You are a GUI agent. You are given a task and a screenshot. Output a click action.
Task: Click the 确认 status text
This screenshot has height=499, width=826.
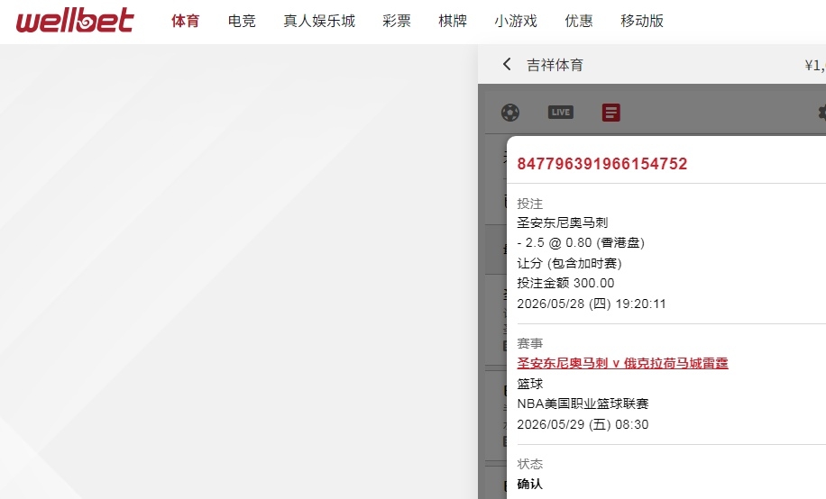pyautogui.click(x=530, y=484)
